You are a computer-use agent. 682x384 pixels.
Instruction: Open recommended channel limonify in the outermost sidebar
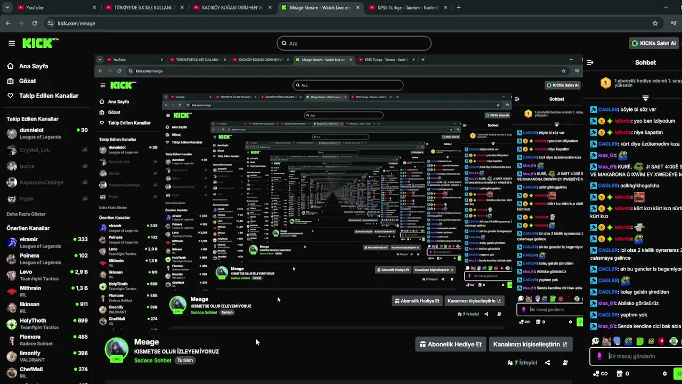[47, 356]
